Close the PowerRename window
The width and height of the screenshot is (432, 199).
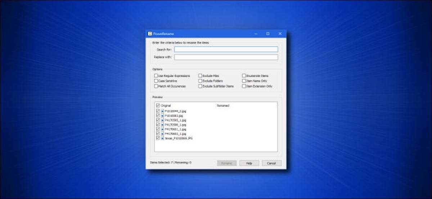pos(280,34)
